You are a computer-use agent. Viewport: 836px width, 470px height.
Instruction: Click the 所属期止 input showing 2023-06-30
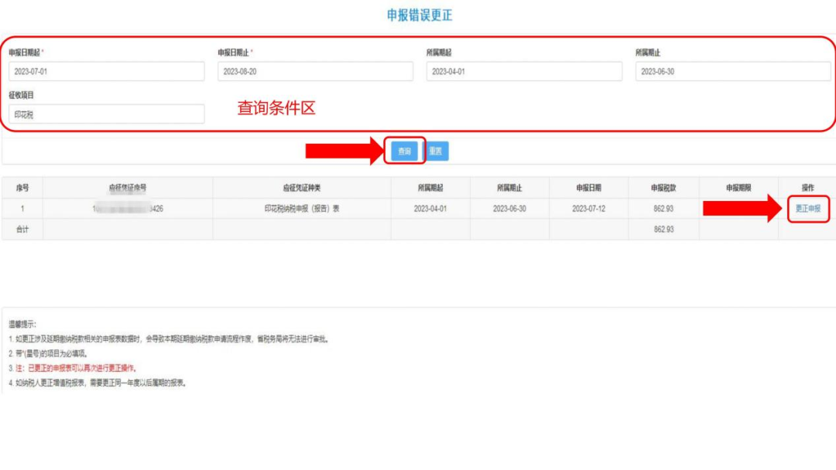[732, 72]
